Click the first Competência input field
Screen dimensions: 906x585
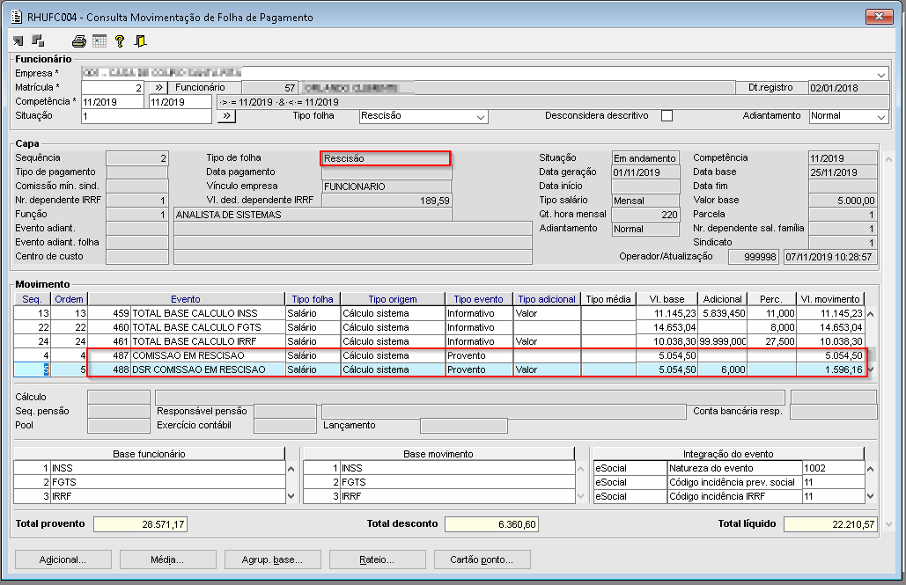point(113,102)
